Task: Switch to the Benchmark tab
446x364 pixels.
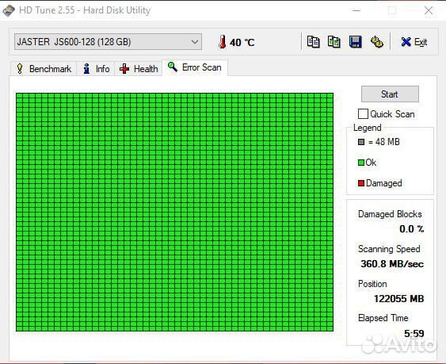Action: (44, 69)
